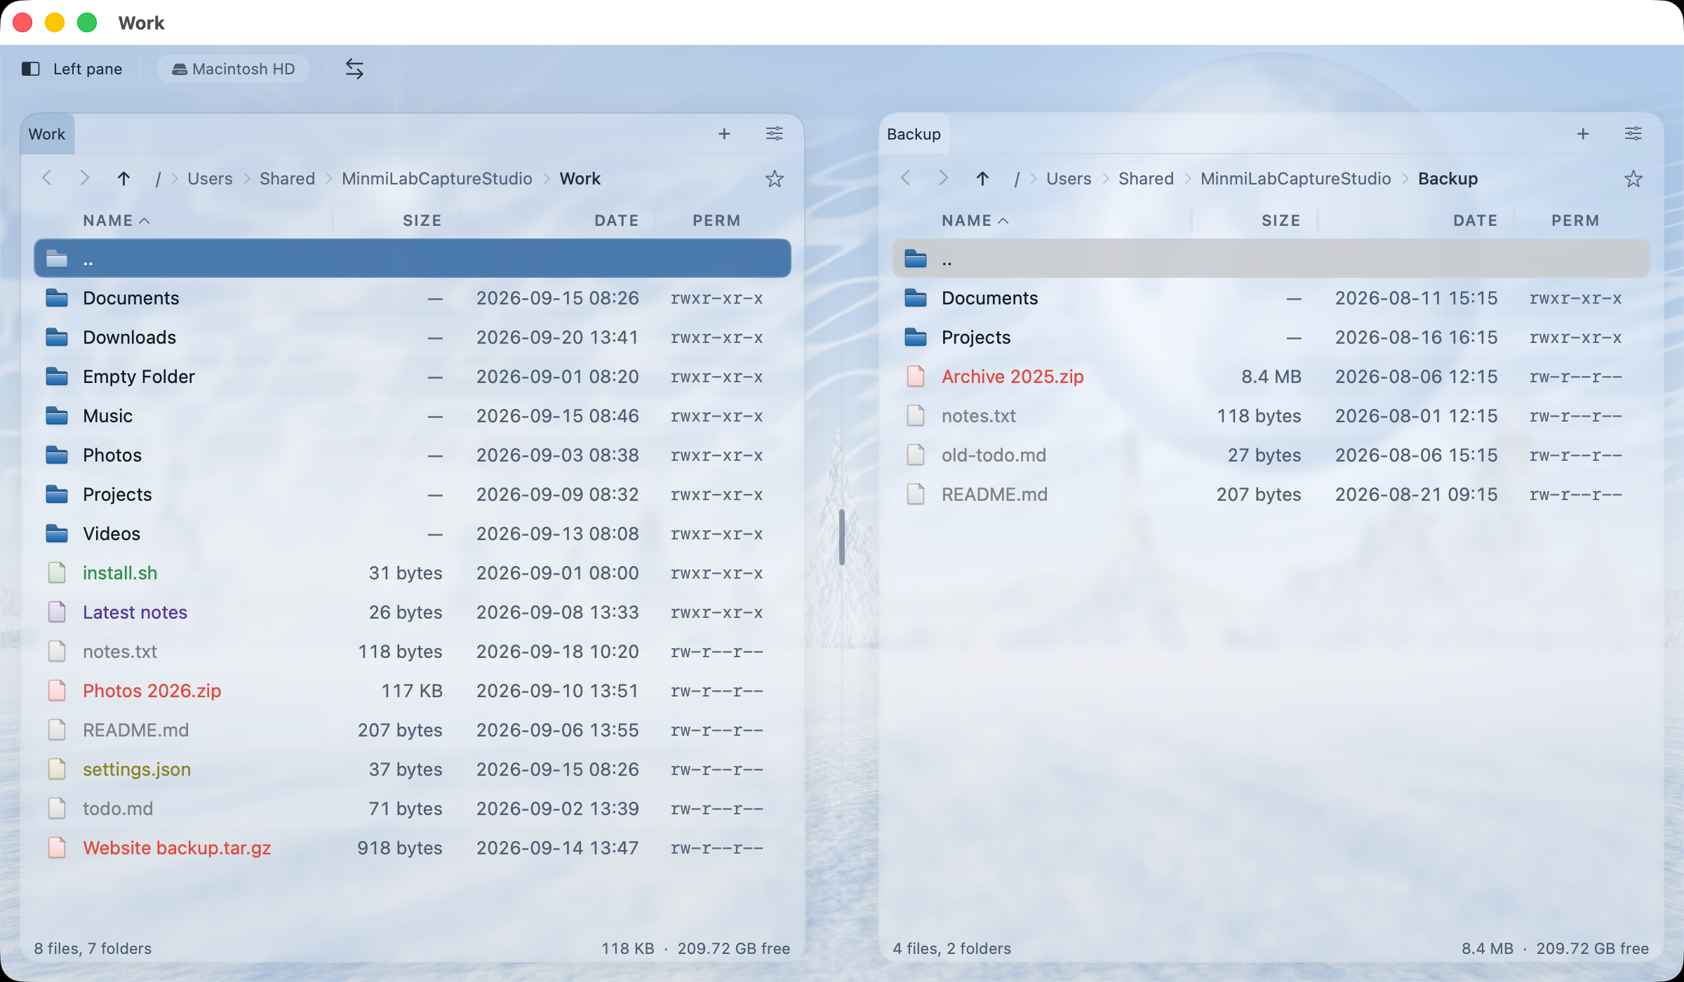Select the Work tab
Viewport: 1684px width, 982px height.
[47, 134]
